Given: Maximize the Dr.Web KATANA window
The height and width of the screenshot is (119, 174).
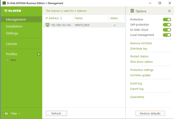Looking at the screenshot, I should [160, 3].
